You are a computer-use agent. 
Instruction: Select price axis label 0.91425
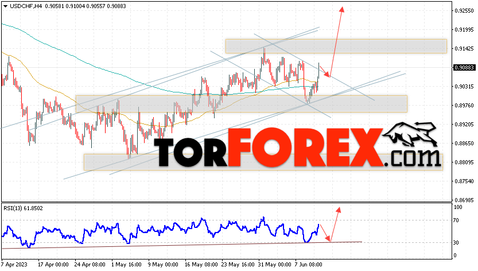(x=464, y=49)
